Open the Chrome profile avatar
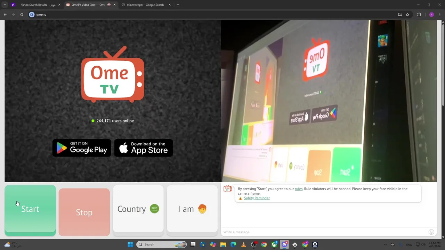Viewport: 445px width, 250px height. (431, 15)
